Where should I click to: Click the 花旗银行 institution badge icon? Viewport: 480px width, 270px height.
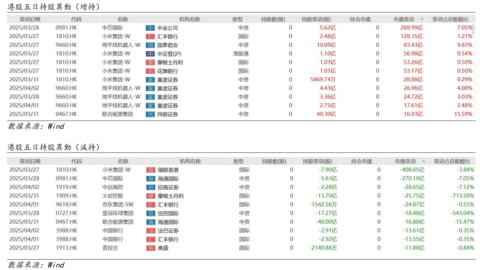[151, 71]
